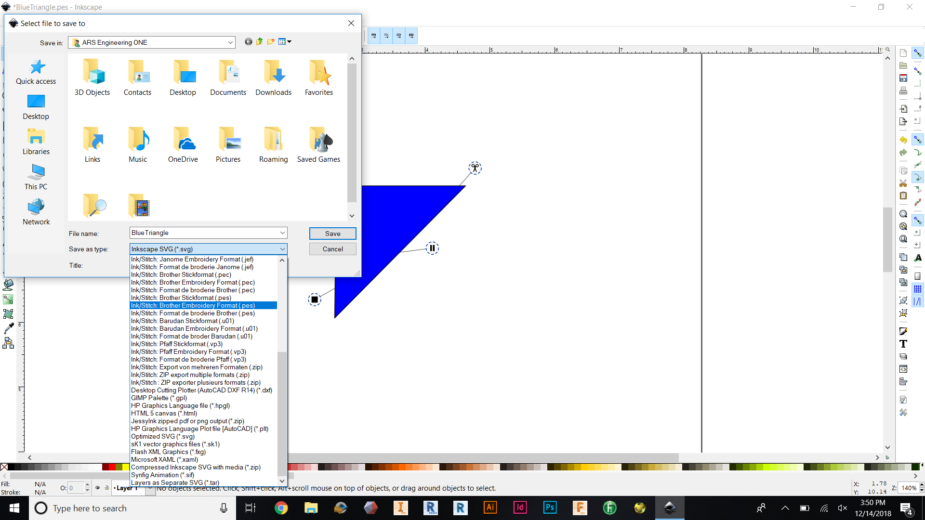Click the Print document icon

pyautogui.click(x=903, y=91)
